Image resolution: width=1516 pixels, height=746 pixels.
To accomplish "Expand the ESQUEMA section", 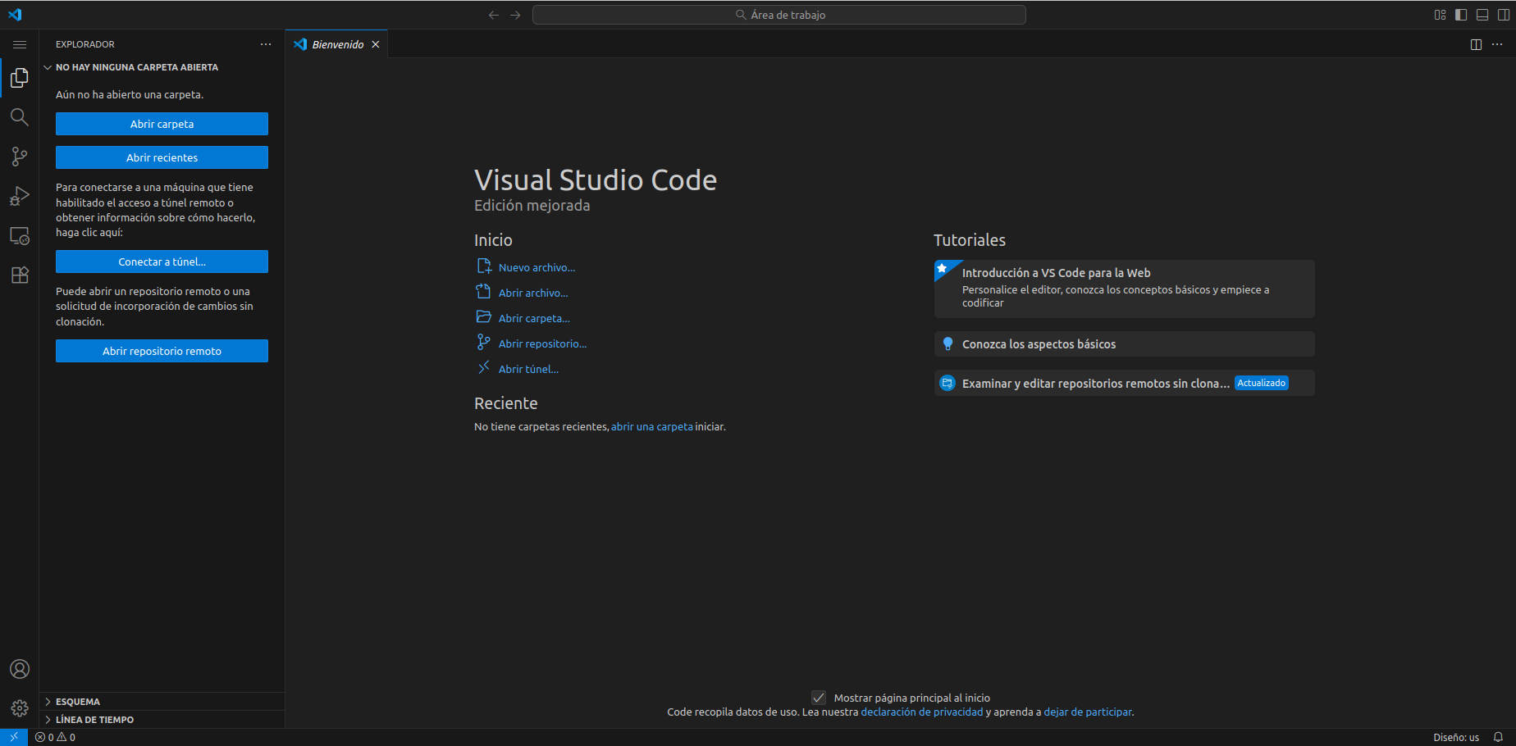I will click(78, 702).
